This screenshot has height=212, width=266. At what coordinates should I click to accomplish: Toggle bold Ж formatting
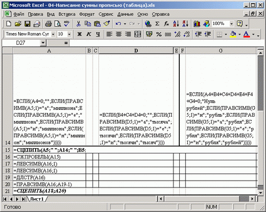(79, 34)
